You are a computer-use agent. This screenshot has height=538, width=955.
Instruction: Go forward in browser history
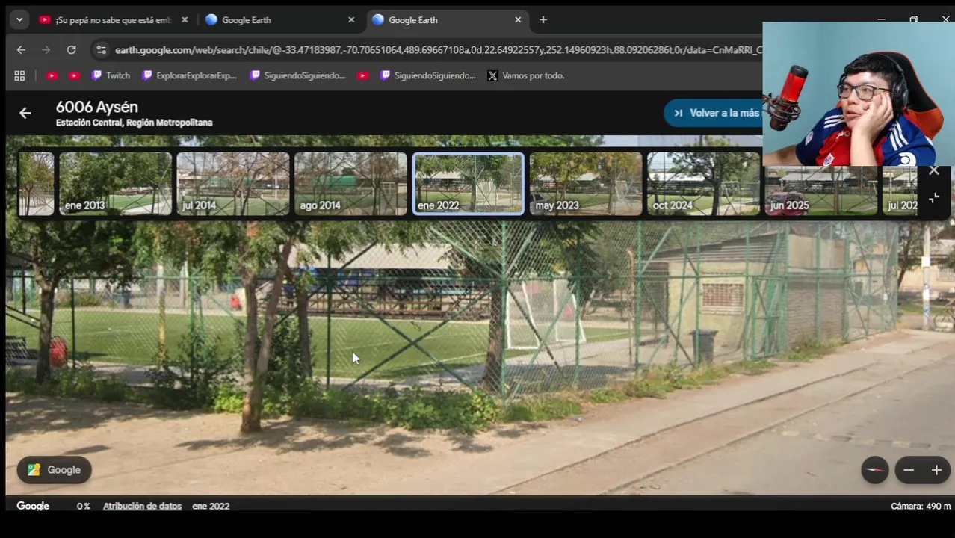(46, 50)
